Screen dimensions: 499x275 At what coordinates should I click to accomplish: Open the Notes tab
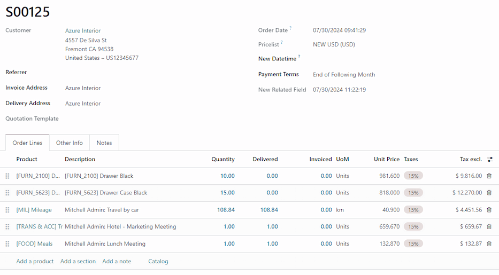coord(104,143)
